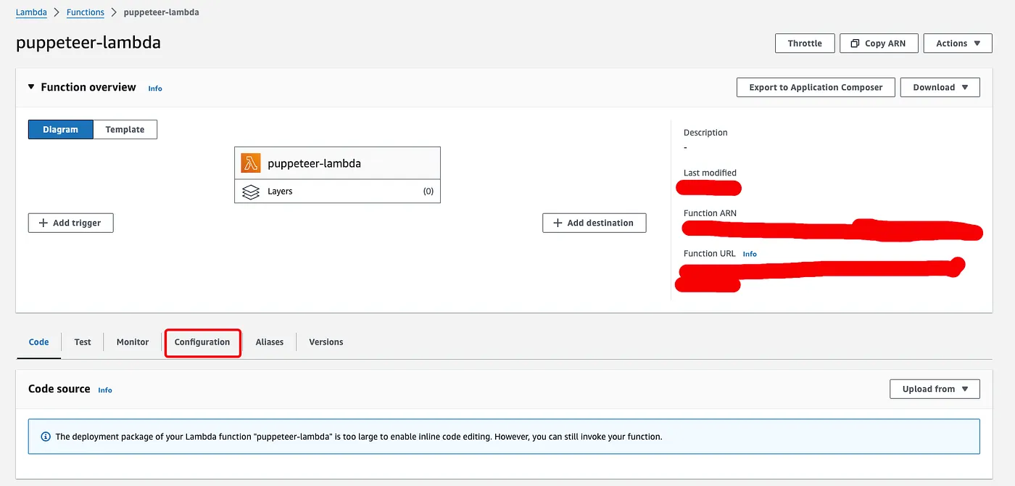Screen dimensions: 1015x486
Task: Switch to Template view
Action: (x=125, y=130)
